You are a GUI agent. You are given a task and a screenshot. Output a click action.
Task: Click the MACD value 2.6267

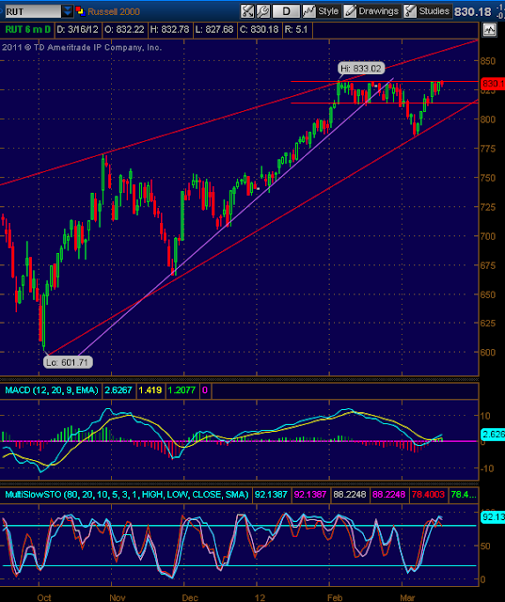(x=118, y=390)
